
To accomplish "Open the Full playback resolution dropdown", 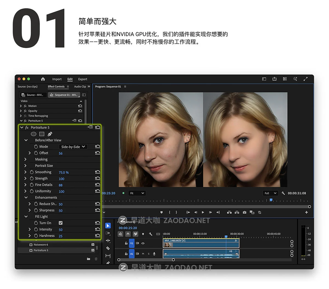I will coord(271,193).
